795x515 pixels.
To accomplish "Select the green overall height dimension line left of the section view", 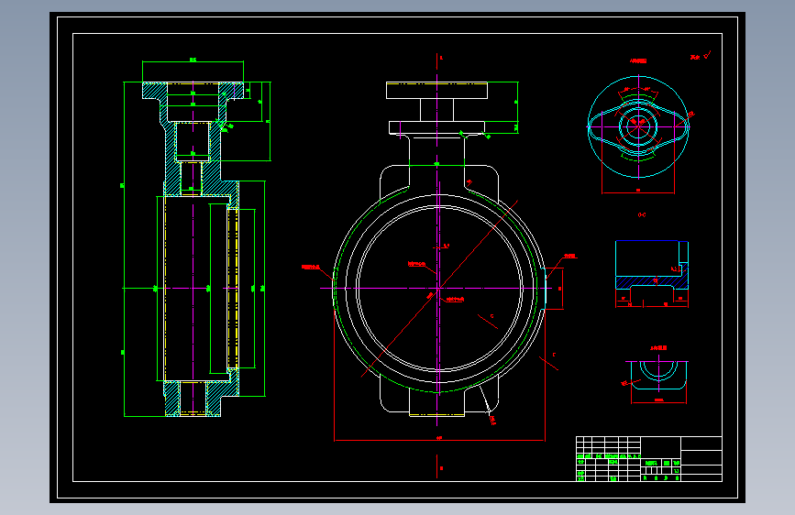I will 124,249.
